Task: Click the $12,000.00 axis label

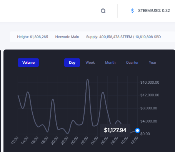Action: [x=150, y=95]
